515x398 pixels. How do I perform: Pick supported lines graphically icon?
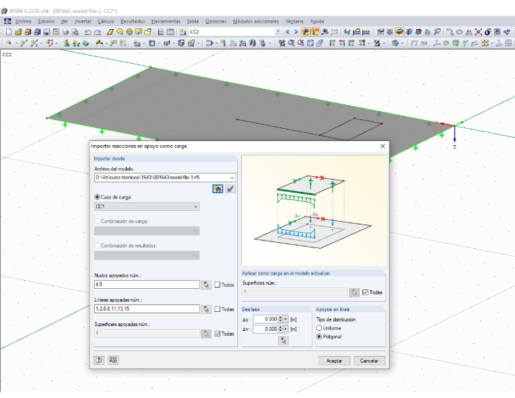click(206, 309)
